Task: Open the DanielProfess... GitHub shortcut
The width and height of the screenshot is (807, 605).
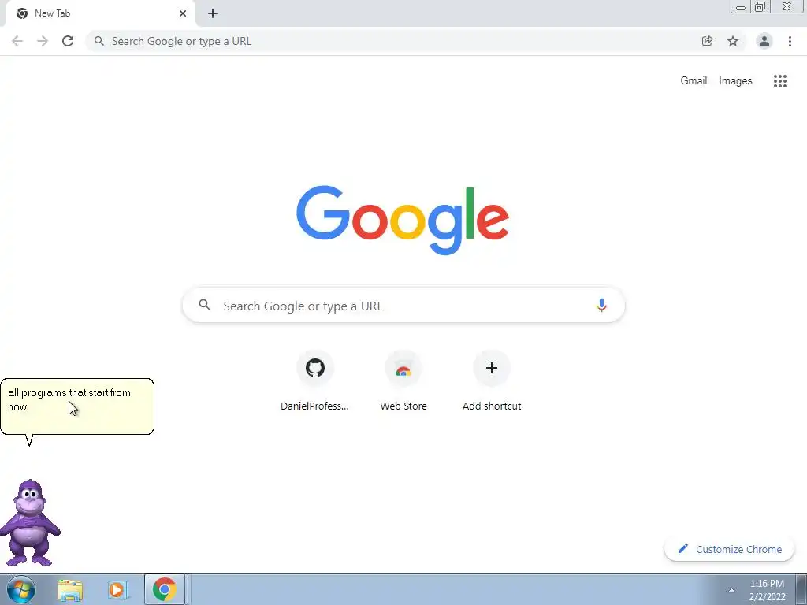Action: (315, 381)
